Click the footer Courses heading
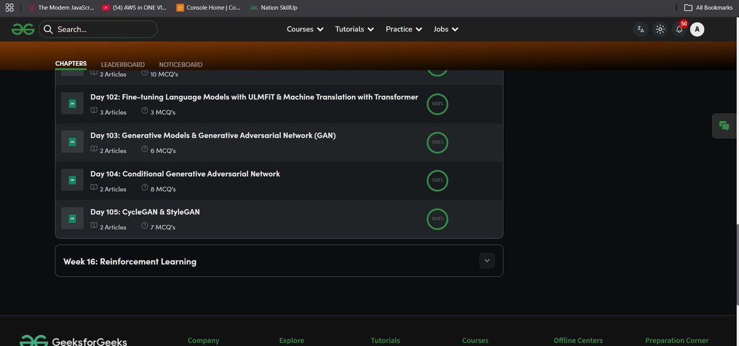739x346 pixels. pos(475,340)
